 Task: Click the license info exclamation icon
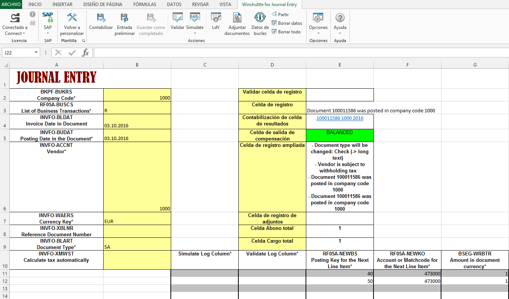point(33,14)
